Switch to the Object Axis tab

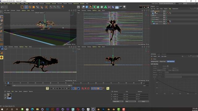(162, 62)
